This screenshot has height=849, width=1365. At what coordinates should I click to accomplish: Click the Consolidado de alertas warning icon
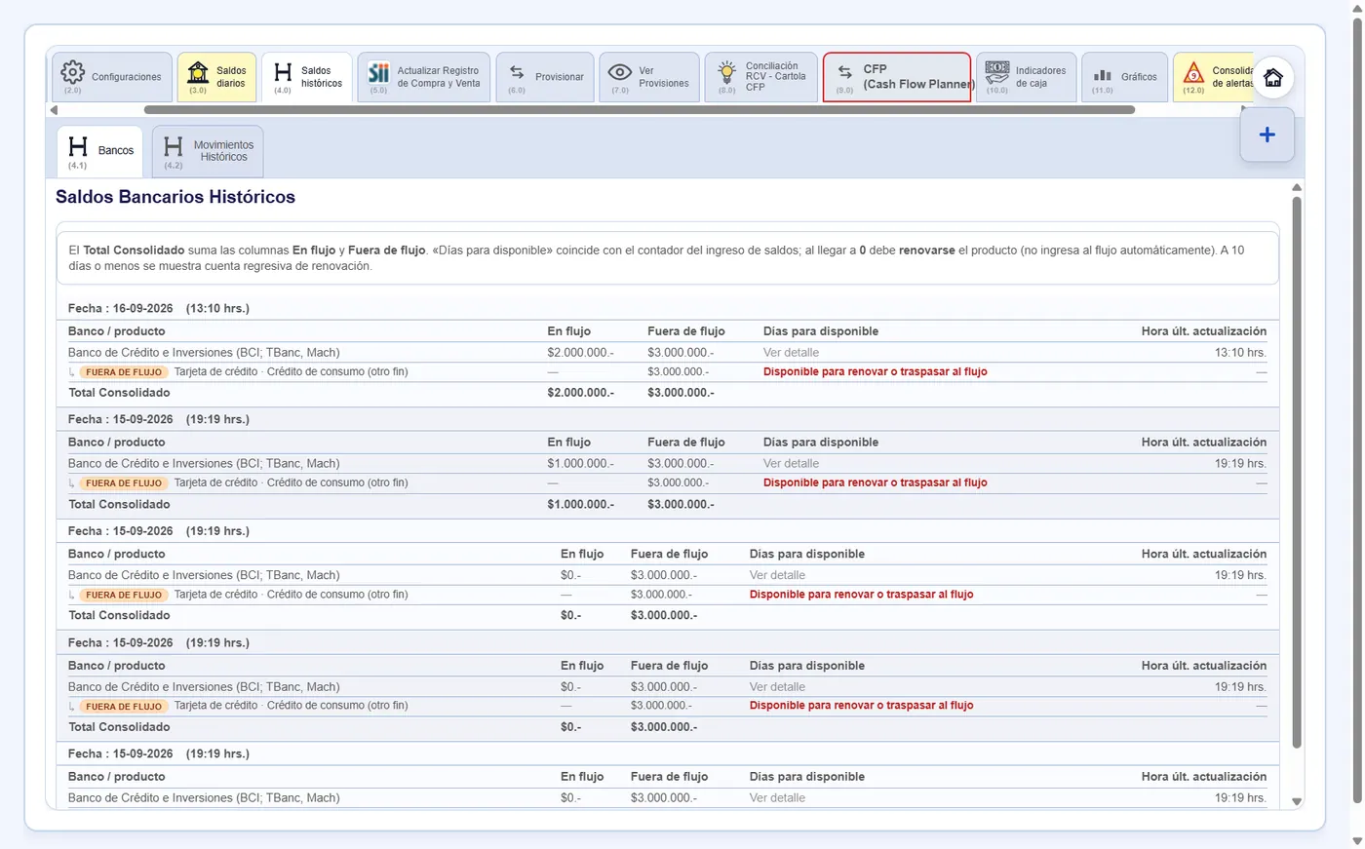click(x=1193, y=72)
